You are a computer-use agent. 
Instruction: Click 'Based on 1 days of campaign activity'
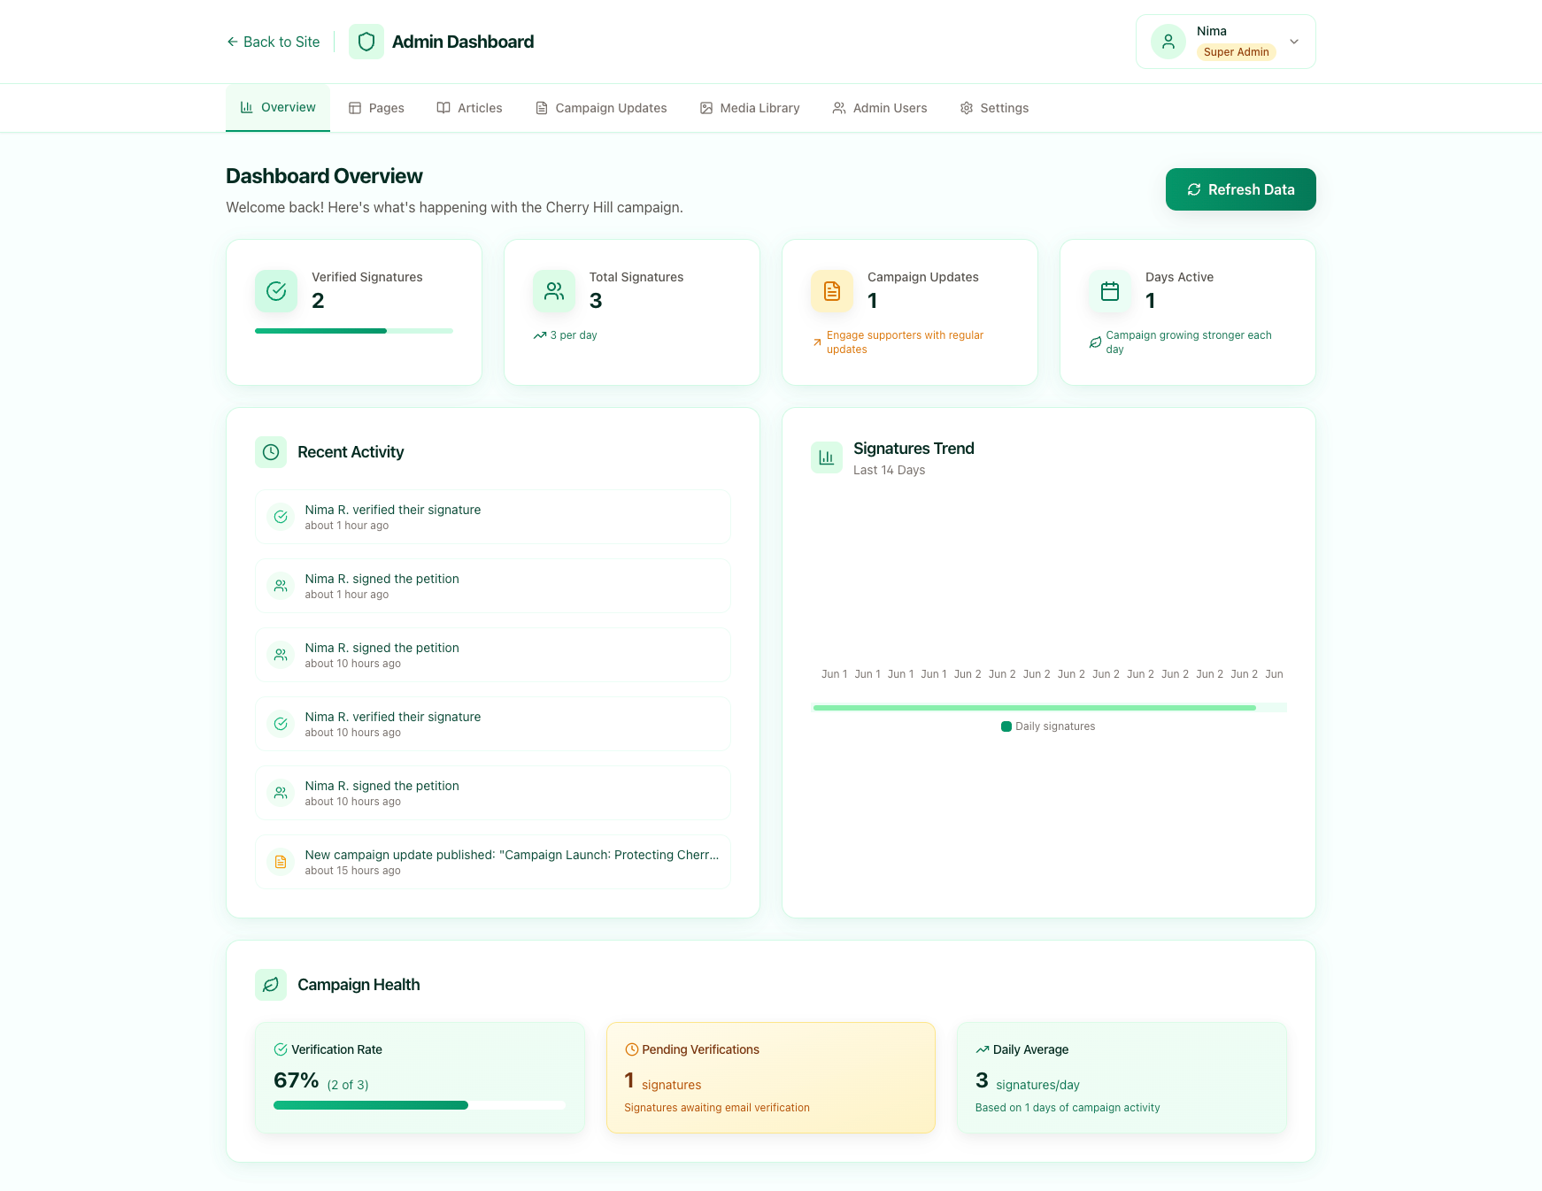[x=1068, y=1108]
